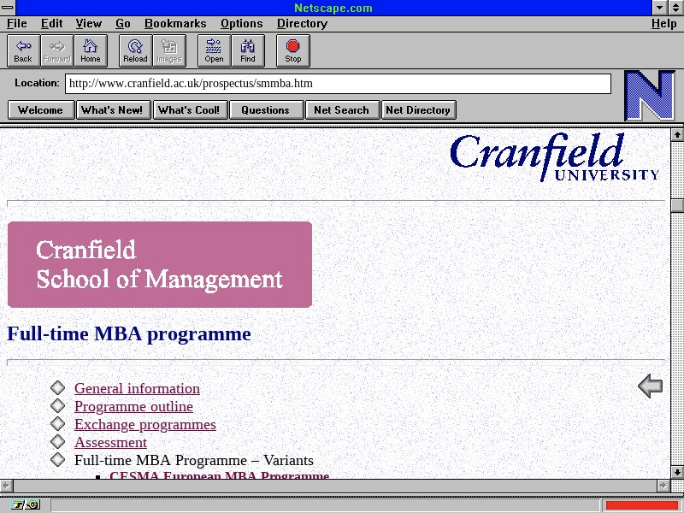
Task: Open the Directory menu
Action: [x=302, y=24]
